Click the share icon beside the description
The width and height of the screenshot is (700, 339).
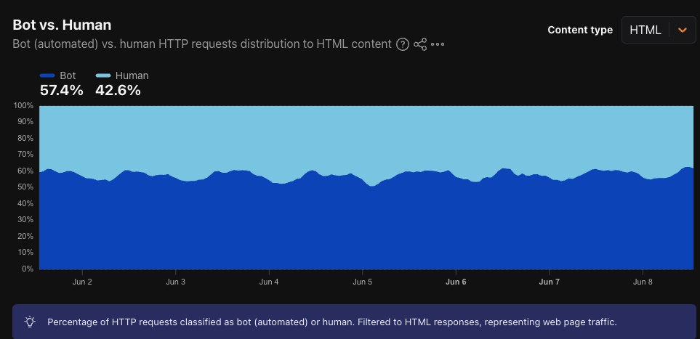pos(420,44)
